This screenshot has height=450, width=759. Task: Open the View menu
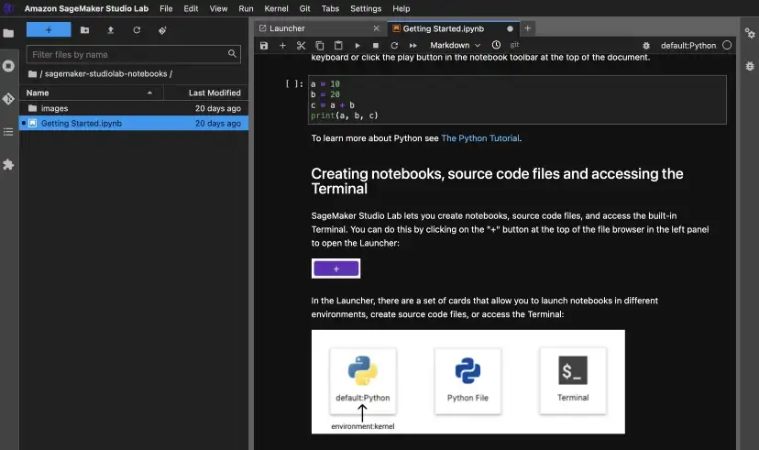[x=218, y=9]
